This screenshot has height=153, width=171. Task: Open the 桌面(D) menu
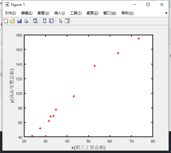[92, 13]
